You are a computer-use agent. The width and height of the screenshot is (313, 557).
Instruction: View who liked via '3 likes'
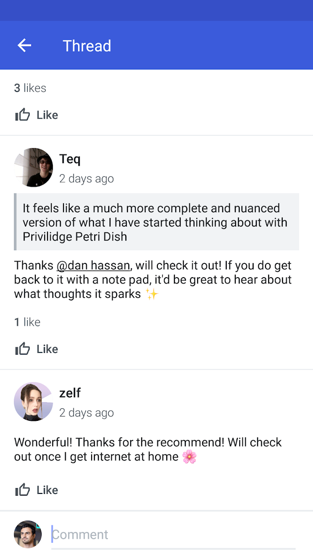pyautogui.click(x=30, y=88)
